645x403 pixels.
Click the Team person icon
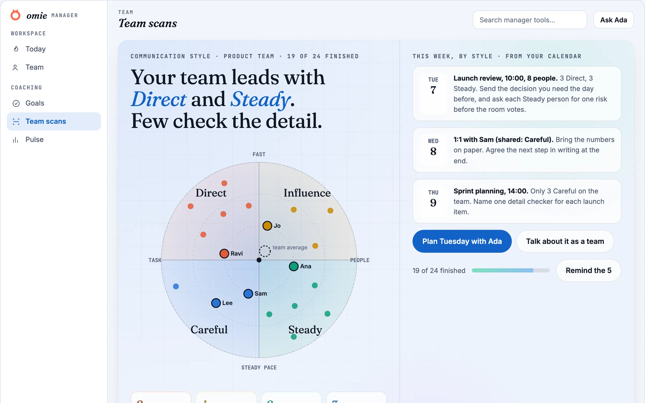pyautogui.click(x=15, y=67)
